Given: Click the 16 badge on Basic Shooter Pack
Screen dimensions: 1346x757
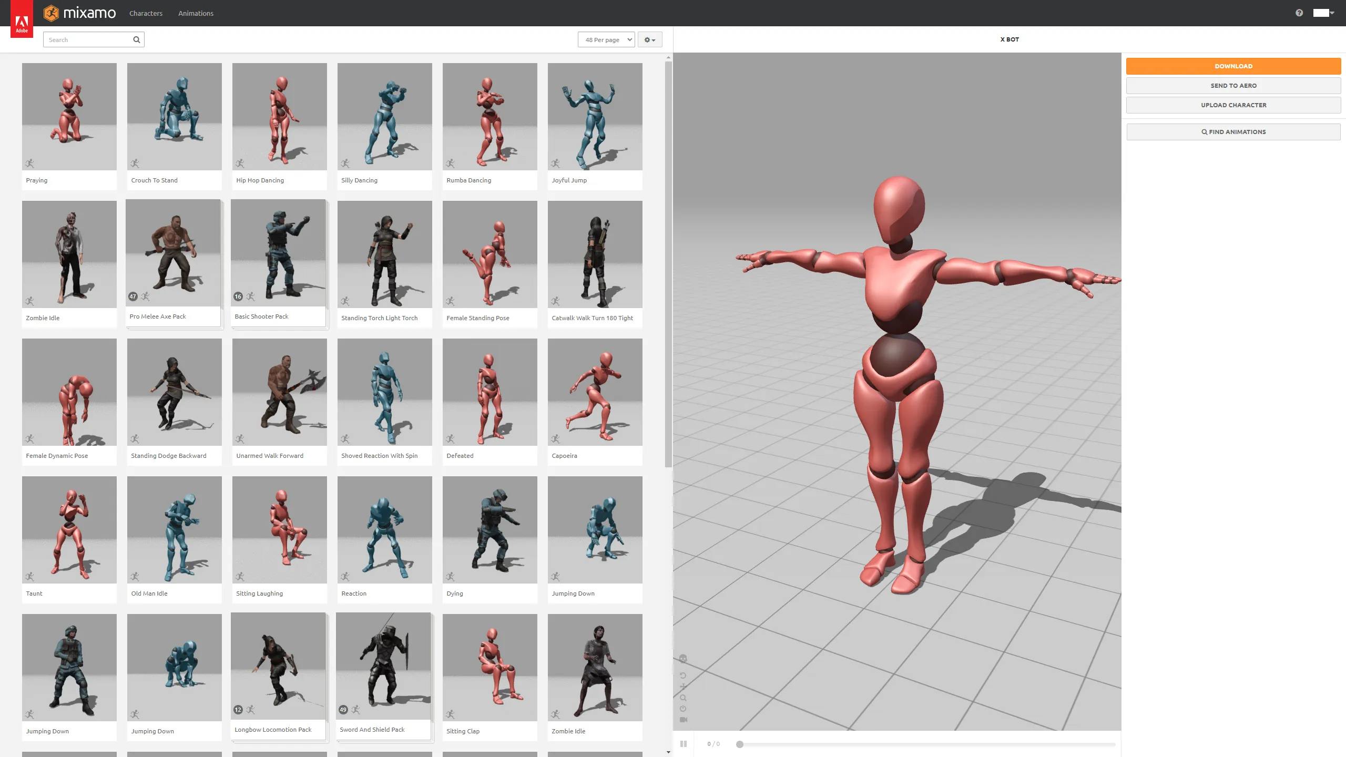Looking at the screenshot, I should click(x=238, y=296).
